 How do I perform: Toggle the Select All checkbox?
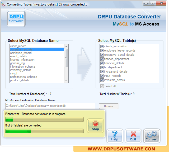102,86
